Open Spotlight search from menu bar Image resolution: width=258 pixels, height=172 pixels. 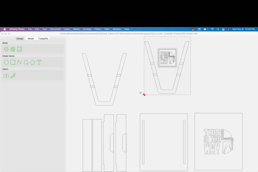pos(218,29)
